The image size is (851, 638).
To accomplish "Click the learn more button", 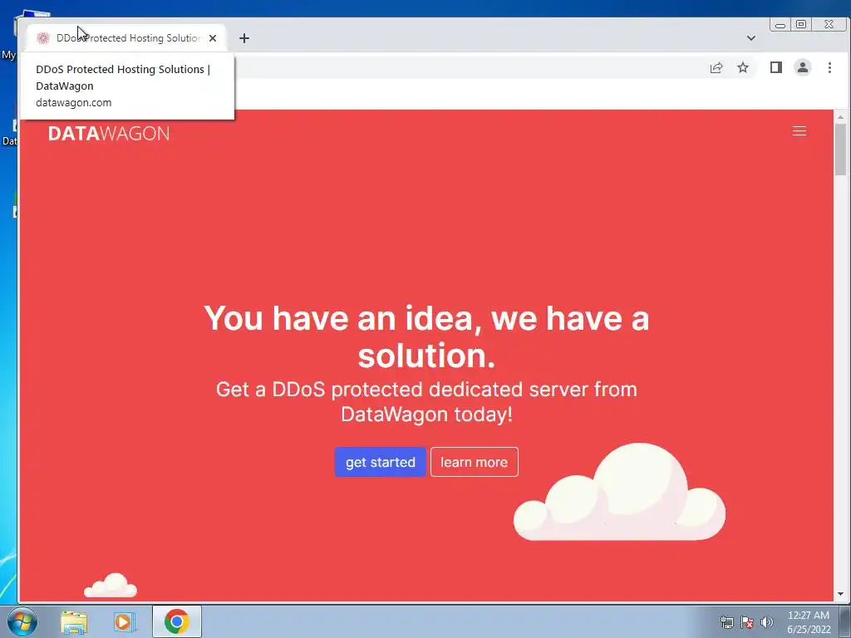I will (x=475, y=462).
